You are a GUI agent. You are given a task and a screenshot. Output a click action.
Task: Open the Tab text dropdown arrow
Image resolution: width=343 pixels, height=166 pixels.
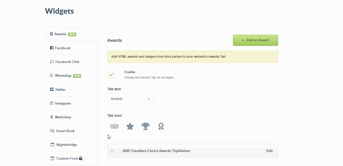tap(149, 99)
